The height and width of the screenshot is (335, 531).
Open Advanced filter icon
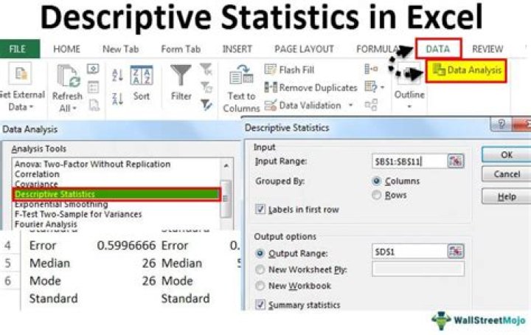point(206,105)
